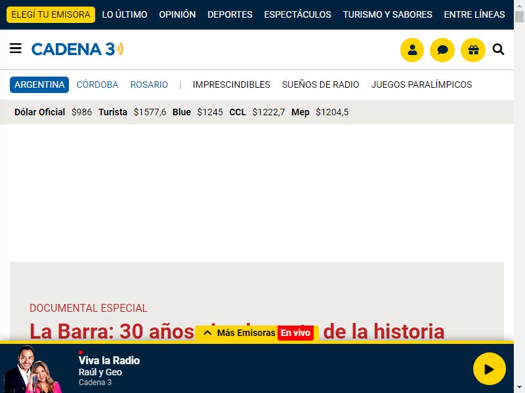Play the live radio stream
The image size is (525, 393).
point(489,369)
